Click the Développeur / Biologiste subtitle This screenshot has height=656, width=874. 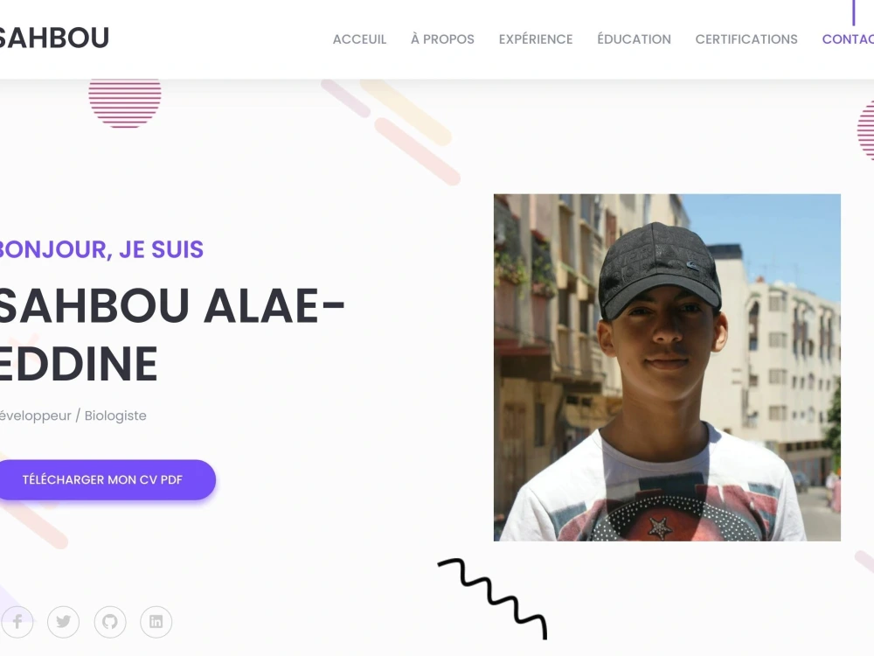point(73,415)
